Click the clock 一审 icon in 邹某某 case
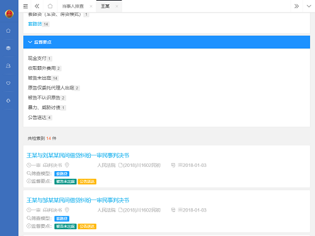The width and height of the screenshot is (315, 236). (29, 210)
